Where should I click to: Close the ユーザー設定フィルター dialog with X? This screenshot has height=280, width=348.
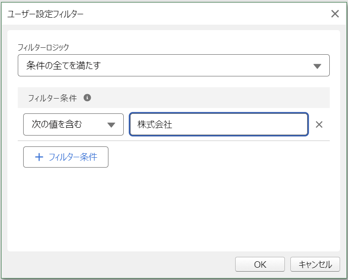pyautogui.click(x=335, y=14)
